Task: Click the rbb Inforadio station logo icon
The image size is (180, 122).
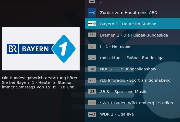Action: tap(92, 80)
